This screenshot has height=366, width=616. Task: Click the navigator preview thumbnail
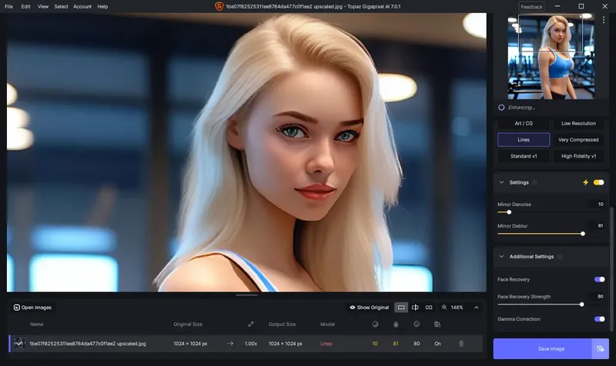pyautogui.click(x=551, y=57)
